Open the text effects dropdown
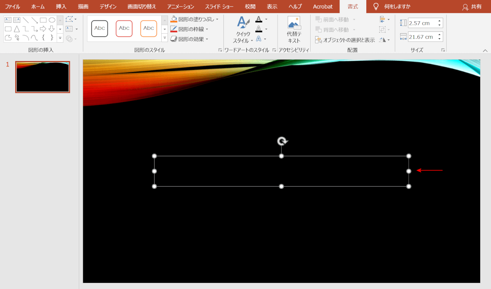The height and width of the screenshot is (289, 491). pyautogui.click(x=265, y=39)
